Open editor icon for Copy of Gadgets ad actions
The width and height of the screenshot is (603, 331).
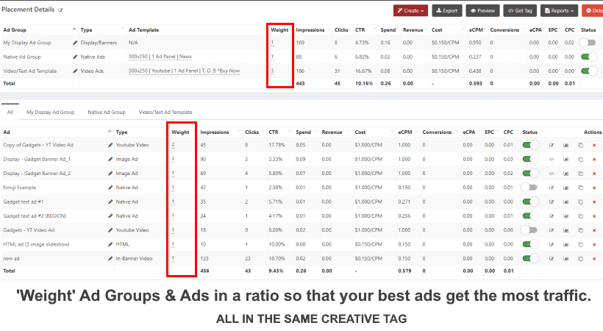point(552,145)
